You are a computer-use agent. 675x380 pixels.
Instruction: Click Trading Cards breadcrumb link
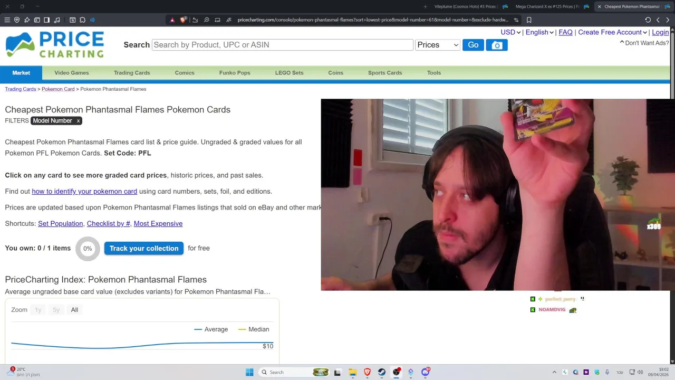pyautogui.click(x=21, y=89)
